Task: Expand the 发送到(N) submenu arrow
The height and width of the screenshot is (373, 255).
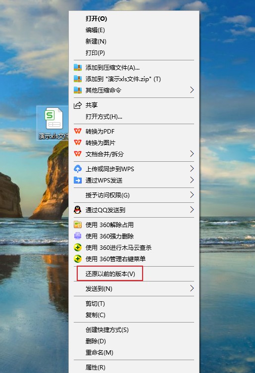Action: [x=192, y=288]
